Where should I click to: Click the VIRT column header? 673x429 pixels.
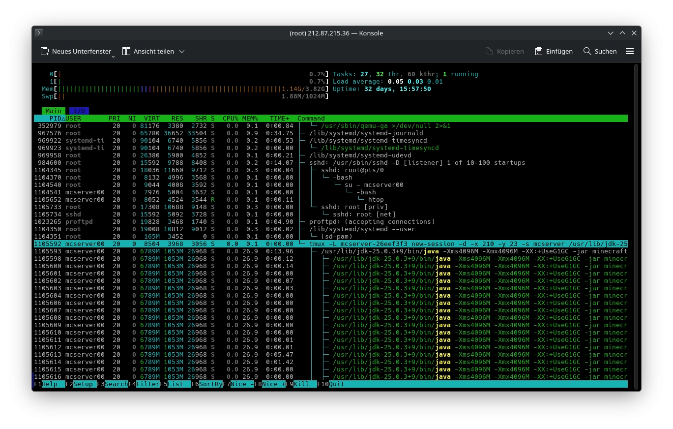(x=152, y=119)
